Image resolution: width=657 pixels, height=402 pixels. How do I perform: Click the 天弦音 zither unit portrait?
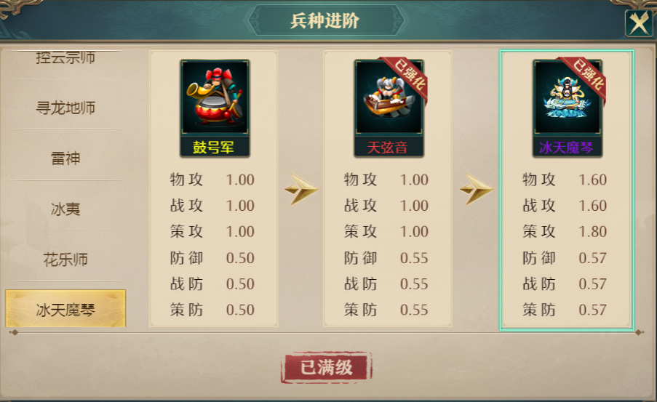tap(389, 98)
